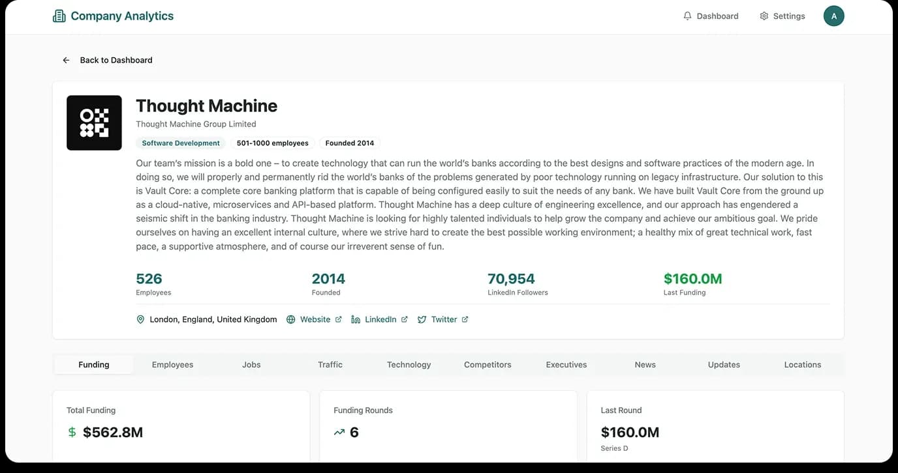Open the Twitter profile link
898x473 pixels.
[444, 319]
